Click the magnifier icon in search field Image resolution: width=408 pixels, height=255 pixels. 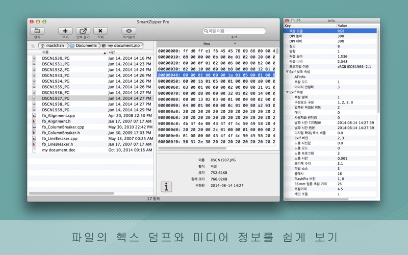[206, 31]
